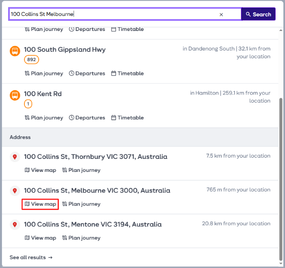Click location pin for Mentone address
The image size is (285, 268).
15,225
